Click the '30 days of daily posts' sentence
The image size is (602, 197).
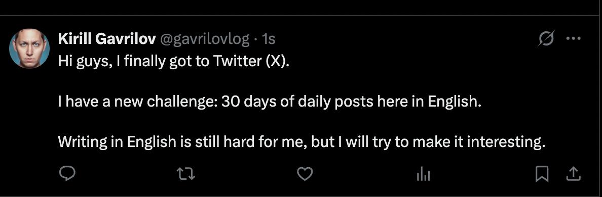point(270,103)
